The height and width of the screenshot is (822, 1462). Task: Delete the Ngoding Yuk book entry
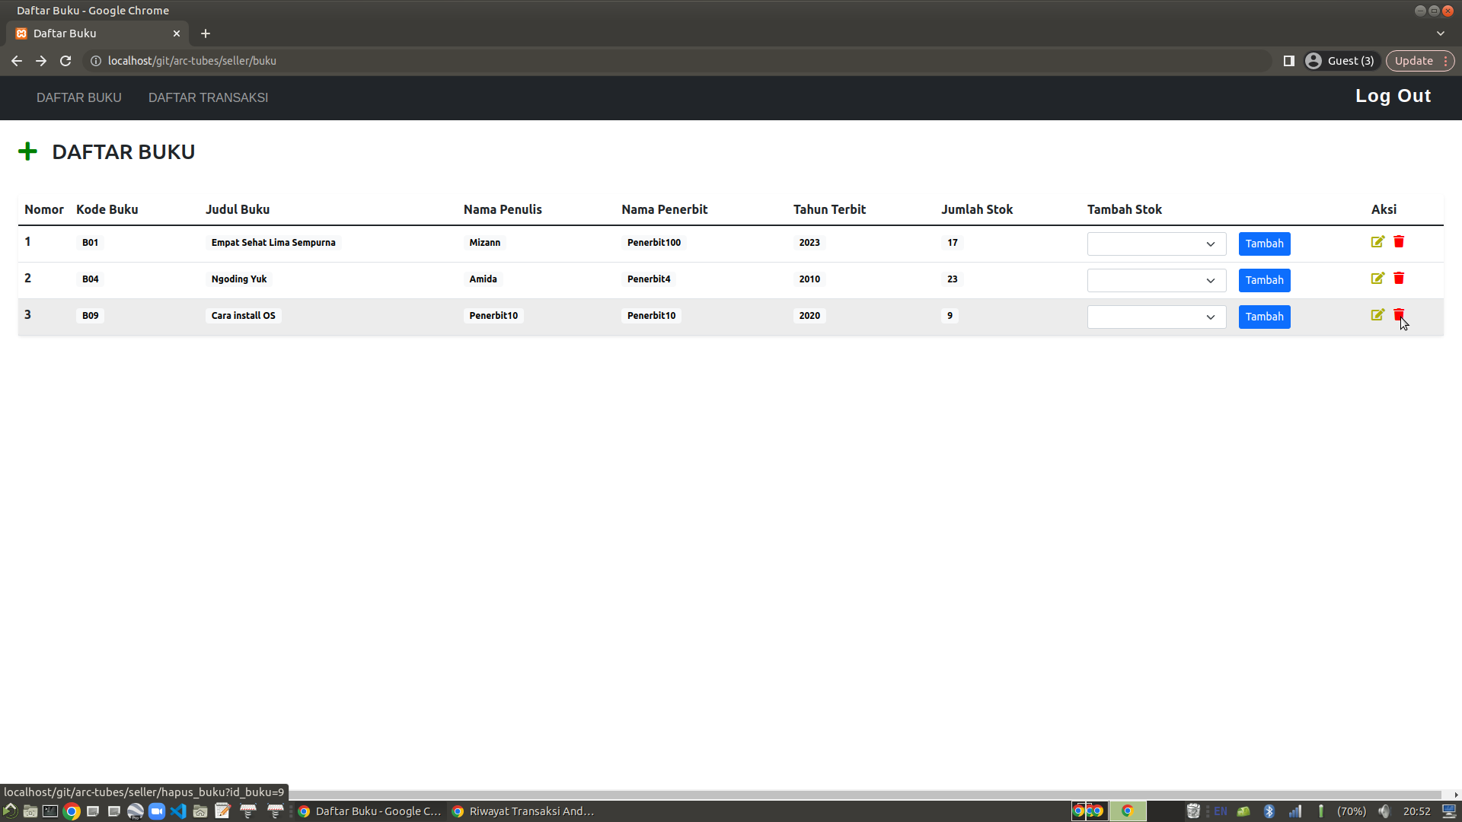click(1399, 279)
